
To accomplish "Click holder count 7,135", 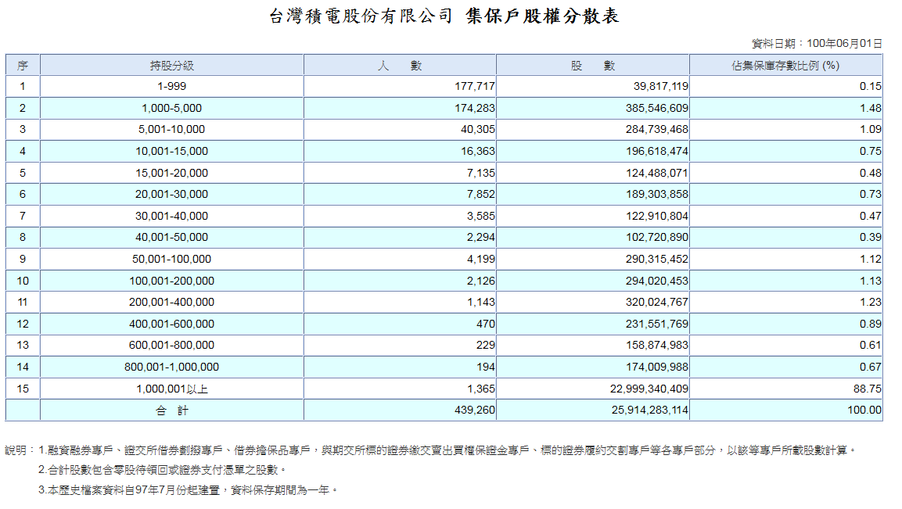I will click(481, 173).
